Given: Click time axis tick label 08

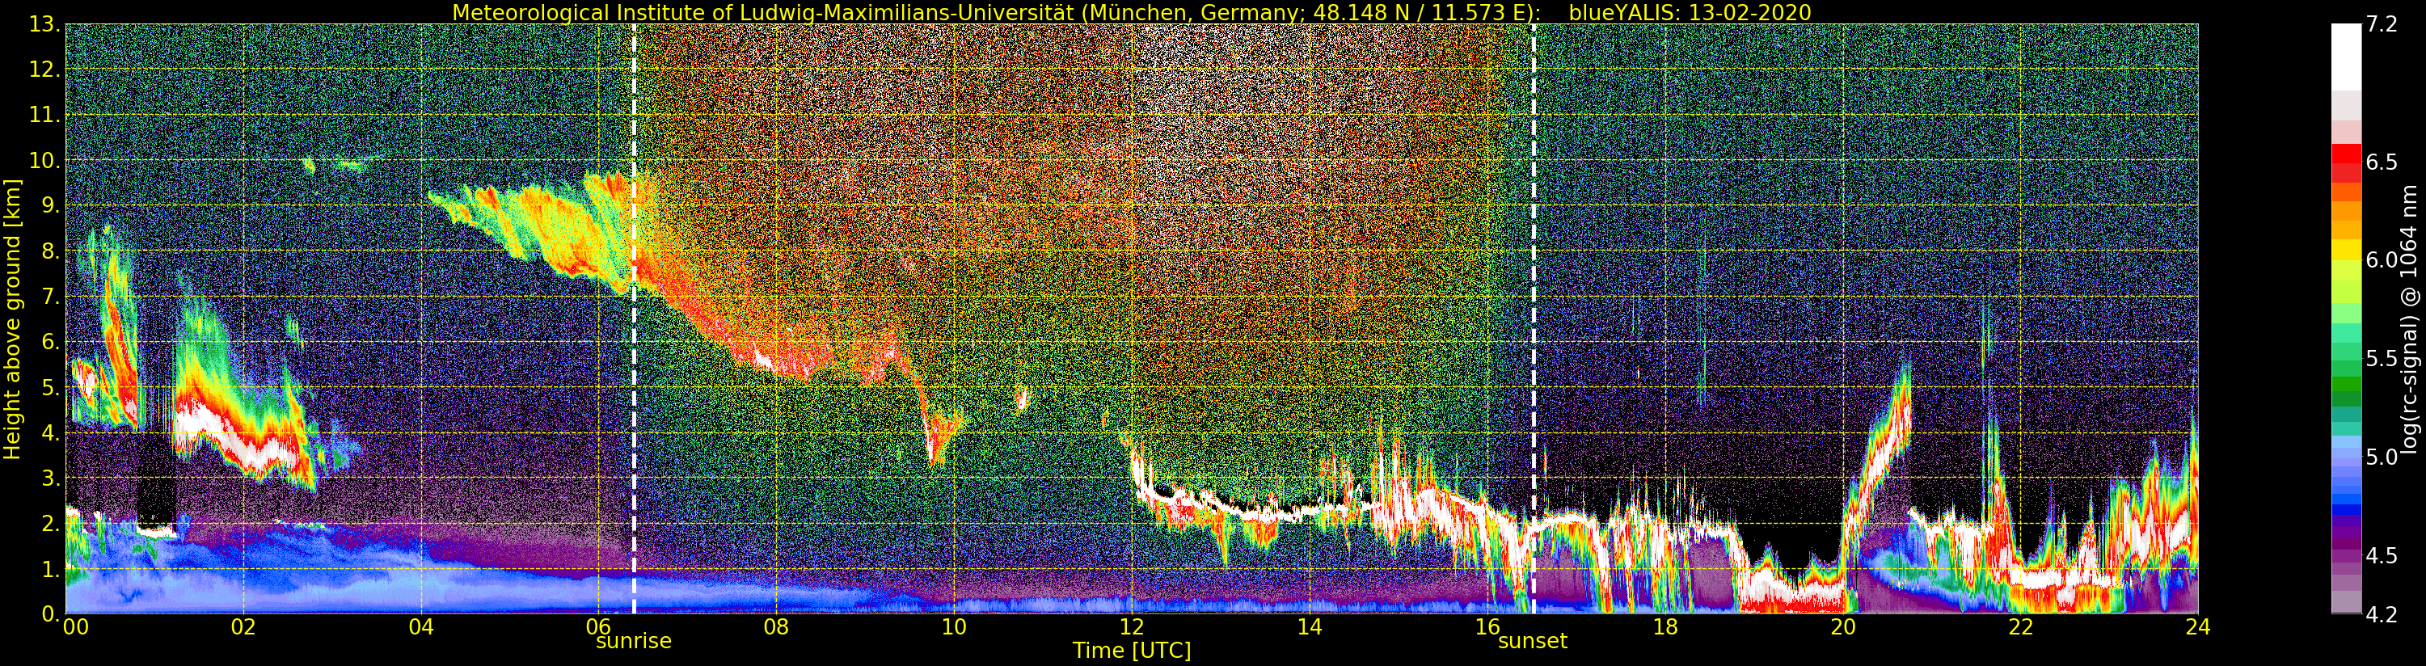Looking at the screenshot, I should click(x=776, y=627).
